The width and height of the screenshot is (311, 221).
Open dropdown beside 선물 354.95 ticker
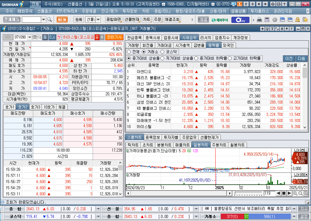pos(196,209)
